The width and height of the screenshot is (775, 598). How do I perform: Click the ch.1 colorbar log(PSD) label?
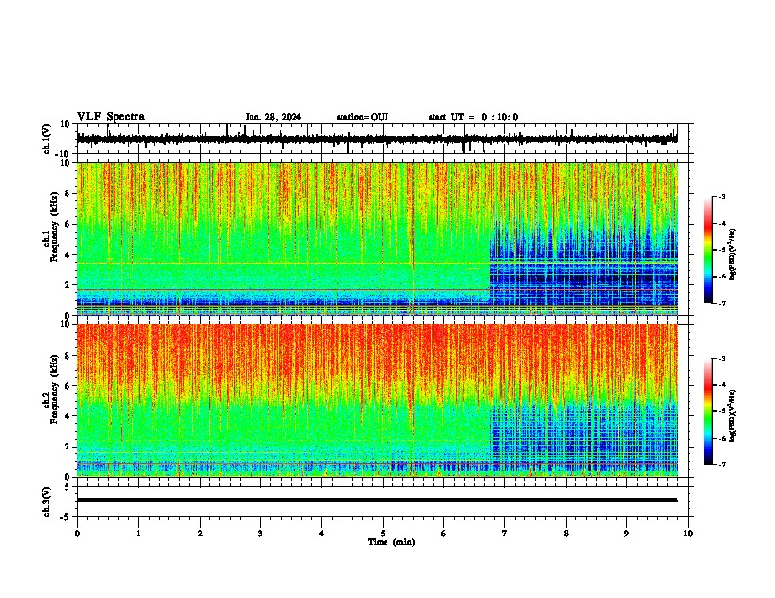[x=732, y=254]
